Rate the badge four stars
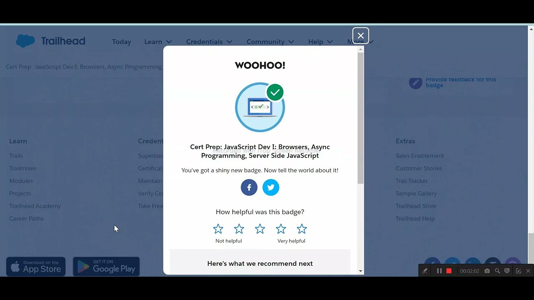 [281, 229]
